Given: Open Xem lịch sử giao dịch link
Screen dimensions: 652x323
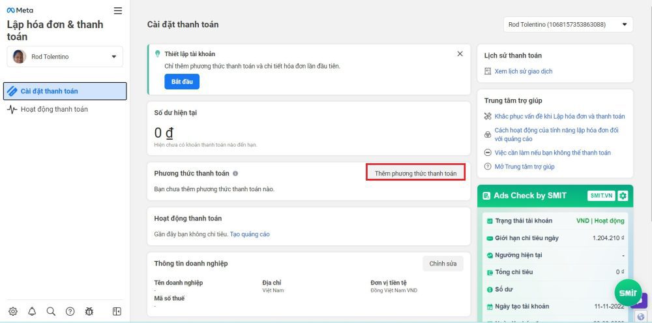Looking at the screenshot, I should tap(524, 72).
